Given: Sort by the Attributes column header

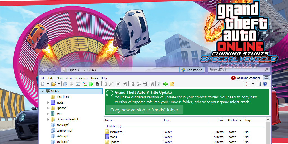Looking at the screenshot, I should click(x=234, y=120).
